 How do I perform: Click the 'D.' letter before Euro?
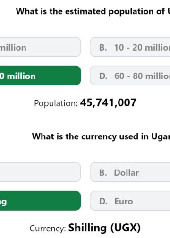coord(103,201)
